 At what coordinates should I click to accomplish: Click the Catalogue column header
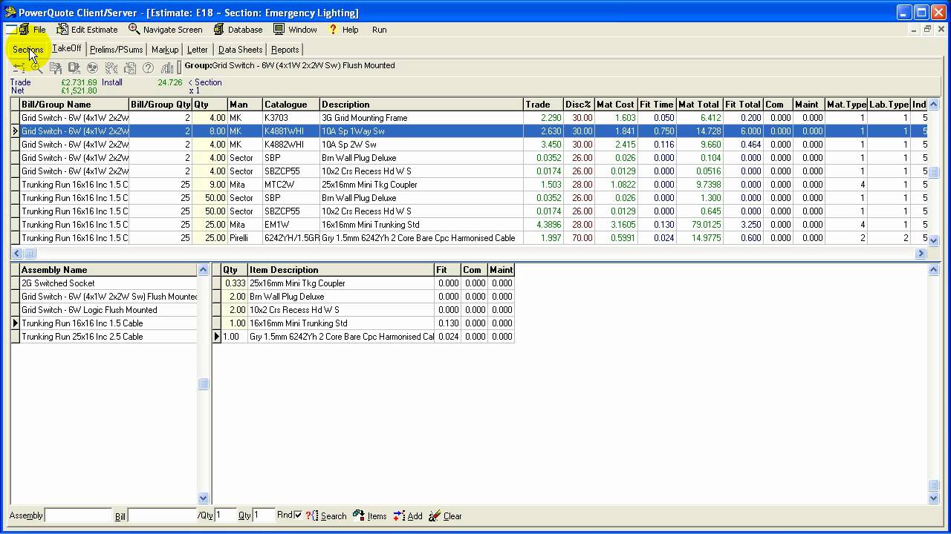[x=291, y=105]
